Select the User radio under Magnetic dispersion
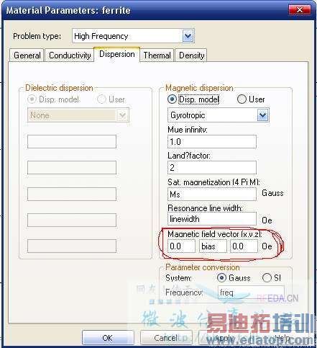Screen dimensions: 317x348 [242, 99]
